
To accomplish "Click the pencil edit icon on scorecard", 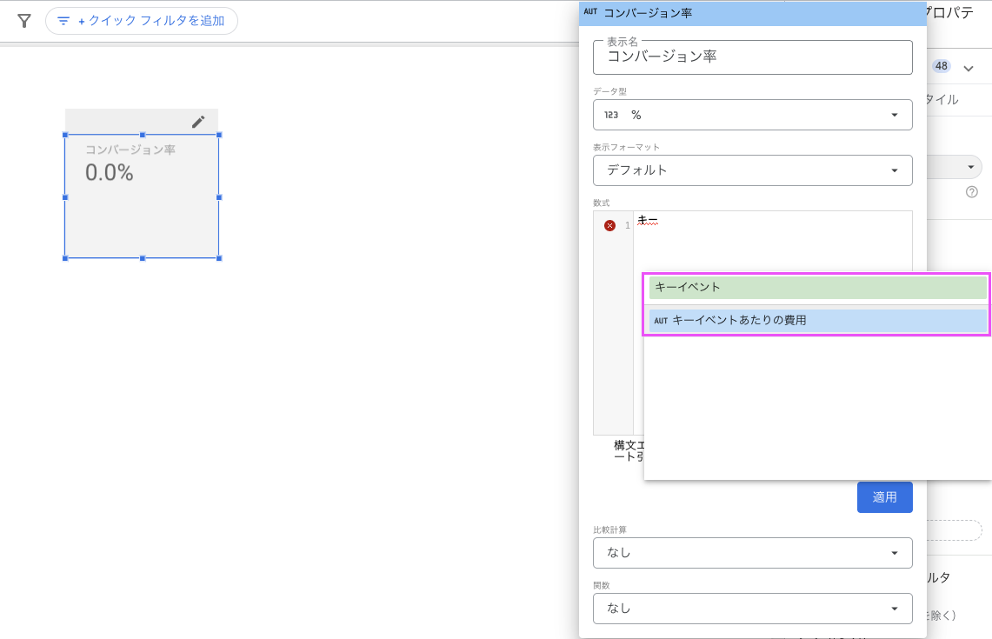I will coord(198,122).
